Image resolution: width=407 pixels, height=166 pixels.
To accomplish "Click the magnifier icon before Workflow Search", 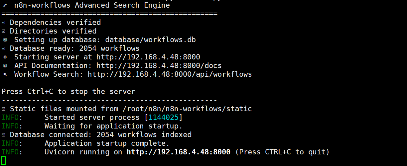I will 5,74.
